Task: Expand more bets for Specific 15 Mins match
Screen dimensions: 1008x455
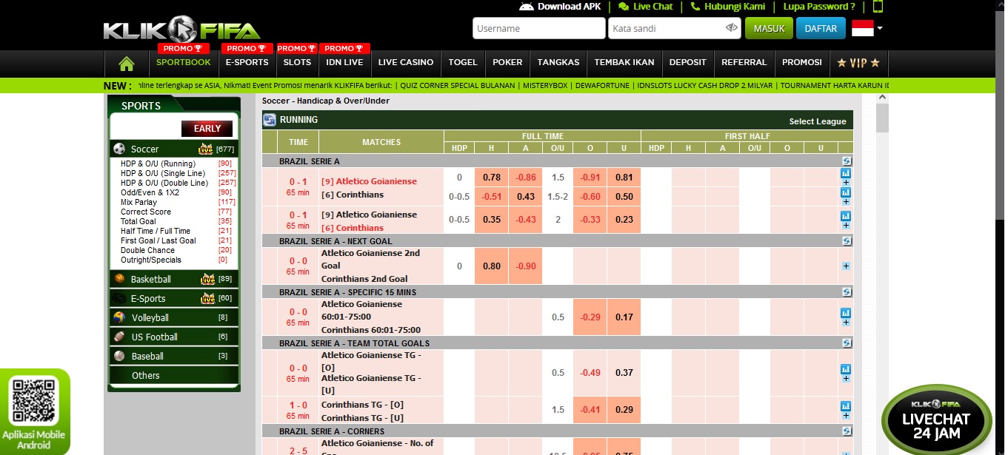Action: (846, 322)
